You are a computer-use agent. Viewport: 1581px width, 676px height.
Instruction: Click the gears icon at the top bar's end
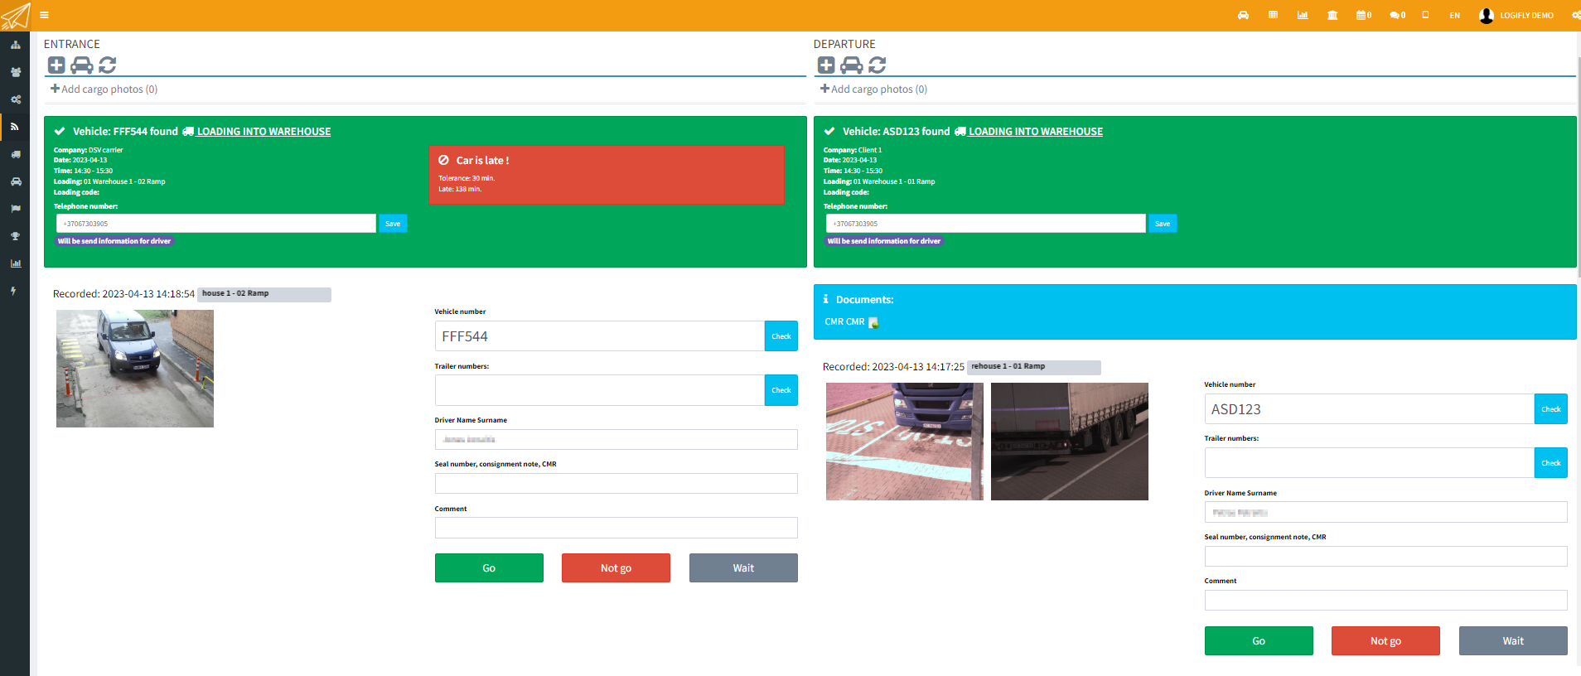pyautogui.click(x=1575, y=15)
